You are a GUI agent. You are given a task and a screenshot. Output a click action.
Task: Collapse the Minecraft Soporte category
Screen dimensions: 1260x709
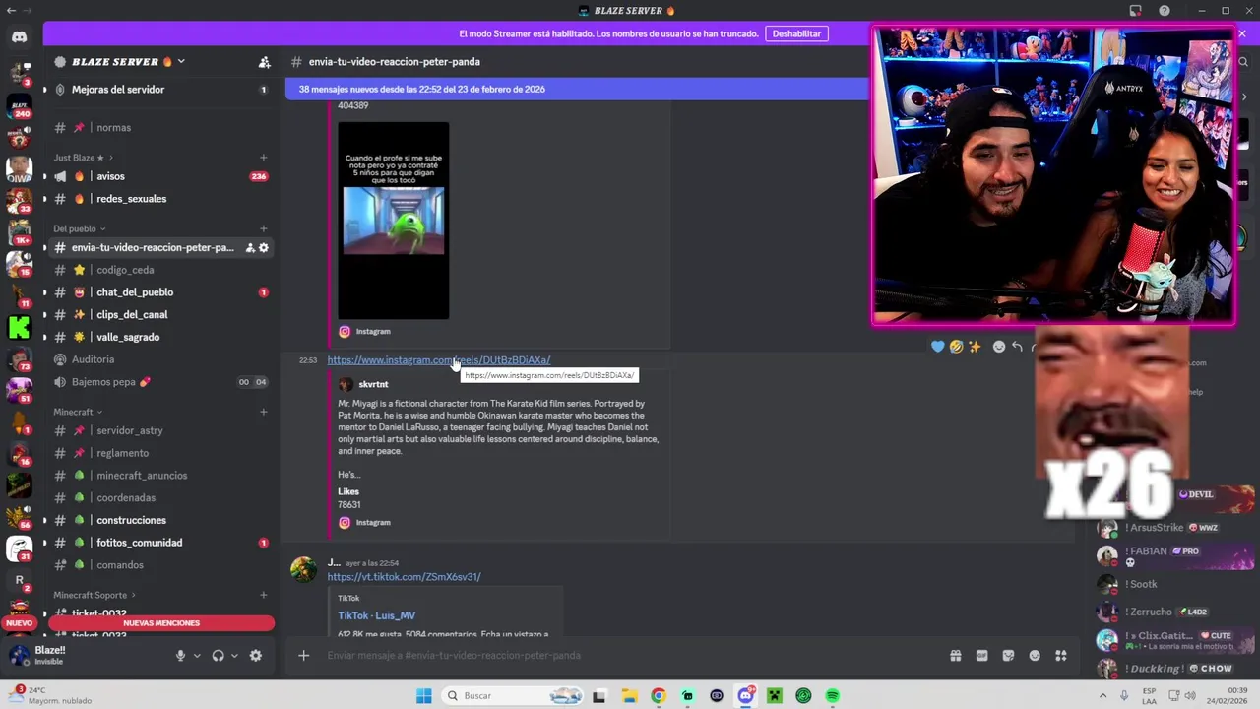pyautogui.click(x=94, y=595)
